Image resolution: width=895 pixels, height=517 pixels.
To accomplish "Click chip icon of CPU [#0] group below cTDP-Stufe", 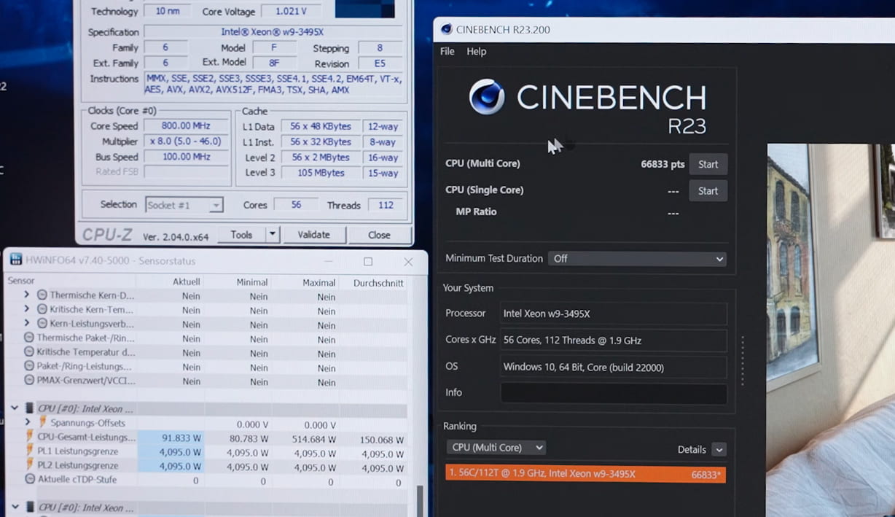I will click(x=29, y=508).
